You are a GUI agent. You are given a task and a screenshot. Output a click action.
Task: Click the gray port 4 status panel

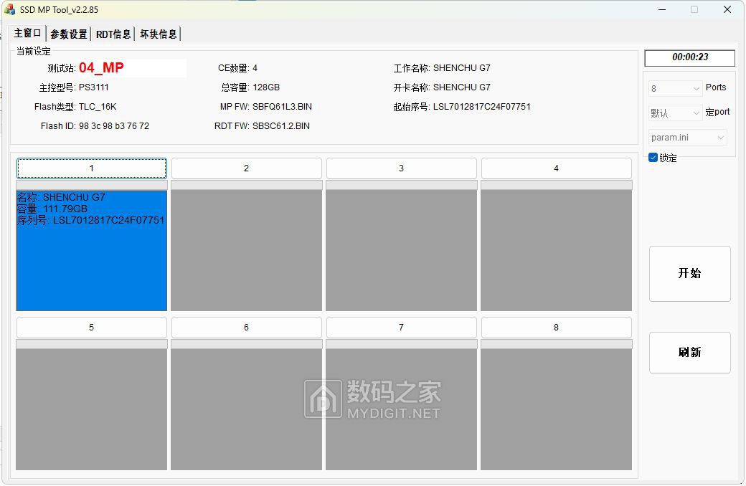coord(556,251)
